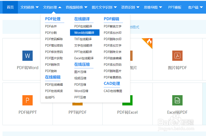206x136 pixels.
Task: Open PDF背景颜色 option
Action: [113, 77]
